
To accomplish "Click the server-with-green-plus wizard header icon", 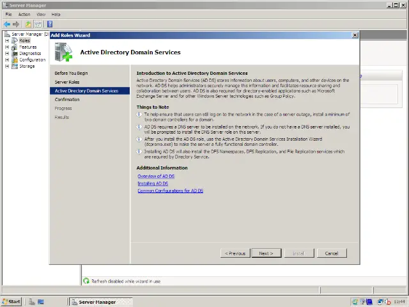I will (63, 52).
